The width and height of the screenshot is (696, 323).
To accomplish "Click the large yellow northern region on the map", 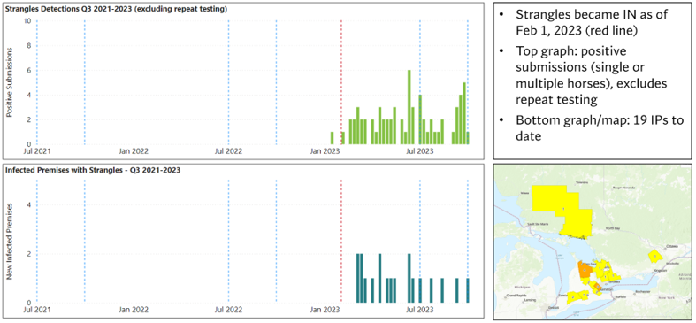I will (x=563, y=209).
